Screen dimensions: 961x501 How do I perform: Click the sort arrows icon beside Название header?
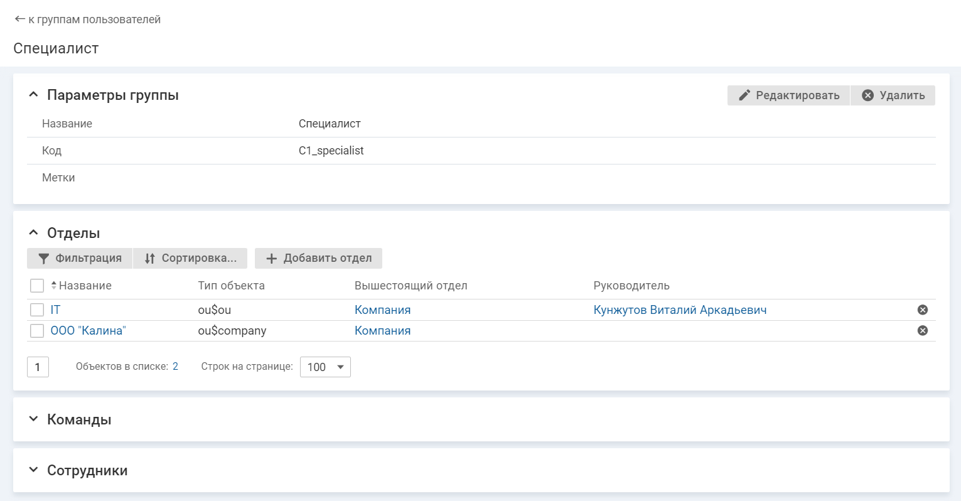coord(53,286)
